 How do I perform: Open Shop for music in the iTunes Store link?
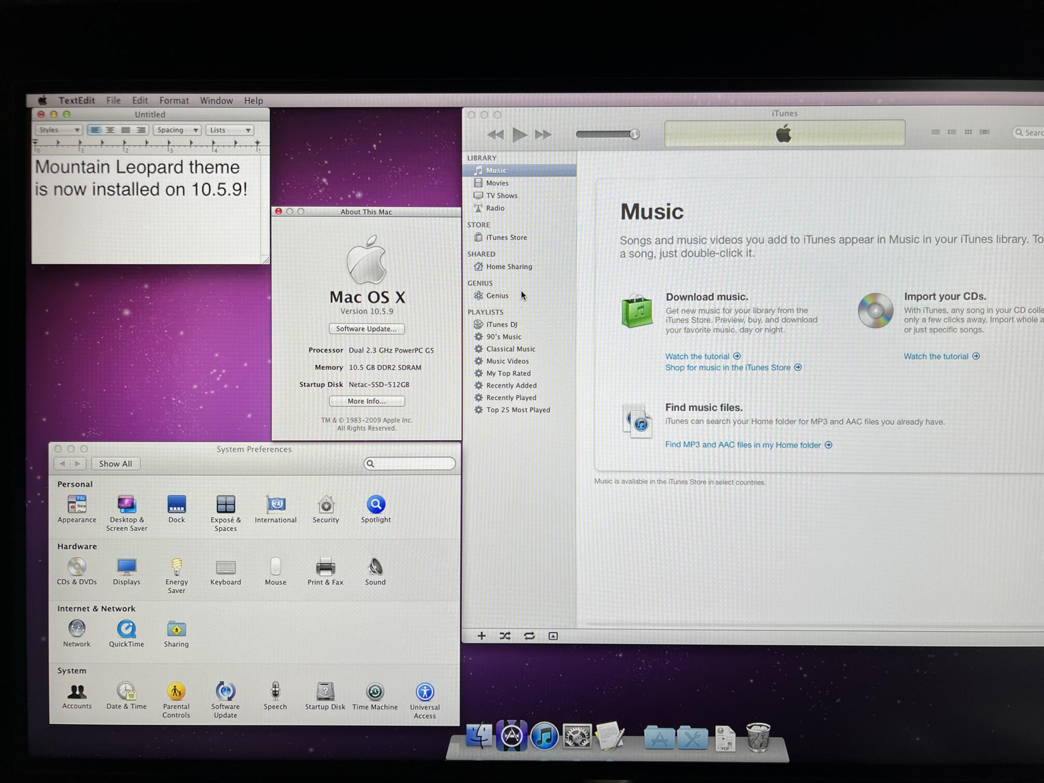(733, 368)
